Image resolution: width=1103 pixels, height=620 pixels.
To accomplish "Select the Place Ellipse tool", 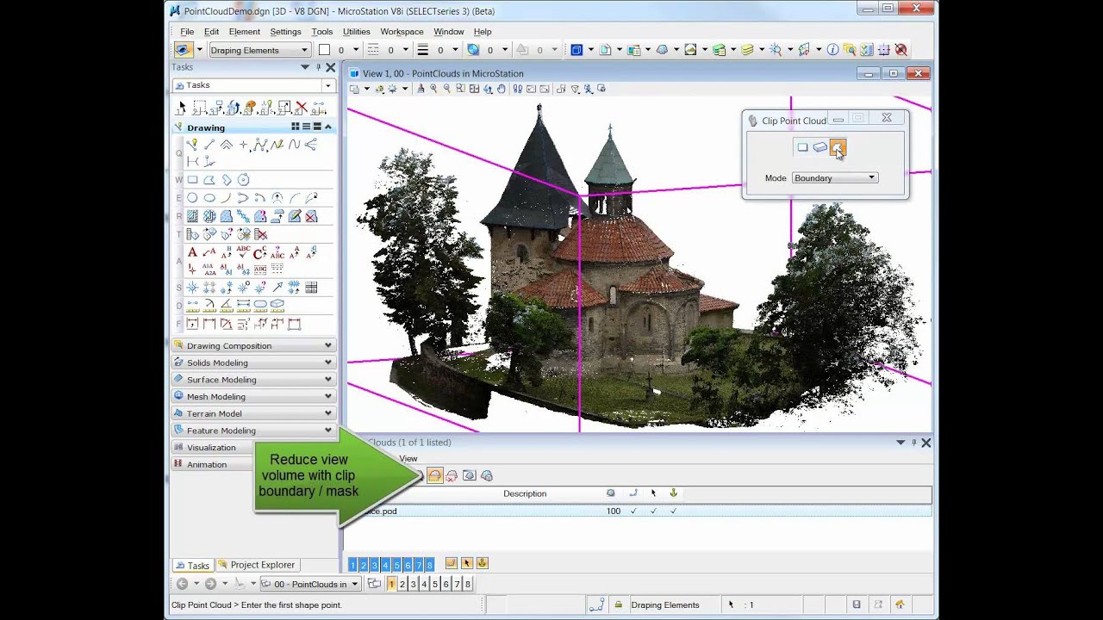I will [209, 198].
